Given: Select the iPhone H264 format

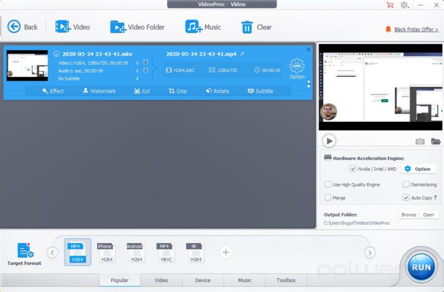Looking at the screenshot, I should (107, 252).
